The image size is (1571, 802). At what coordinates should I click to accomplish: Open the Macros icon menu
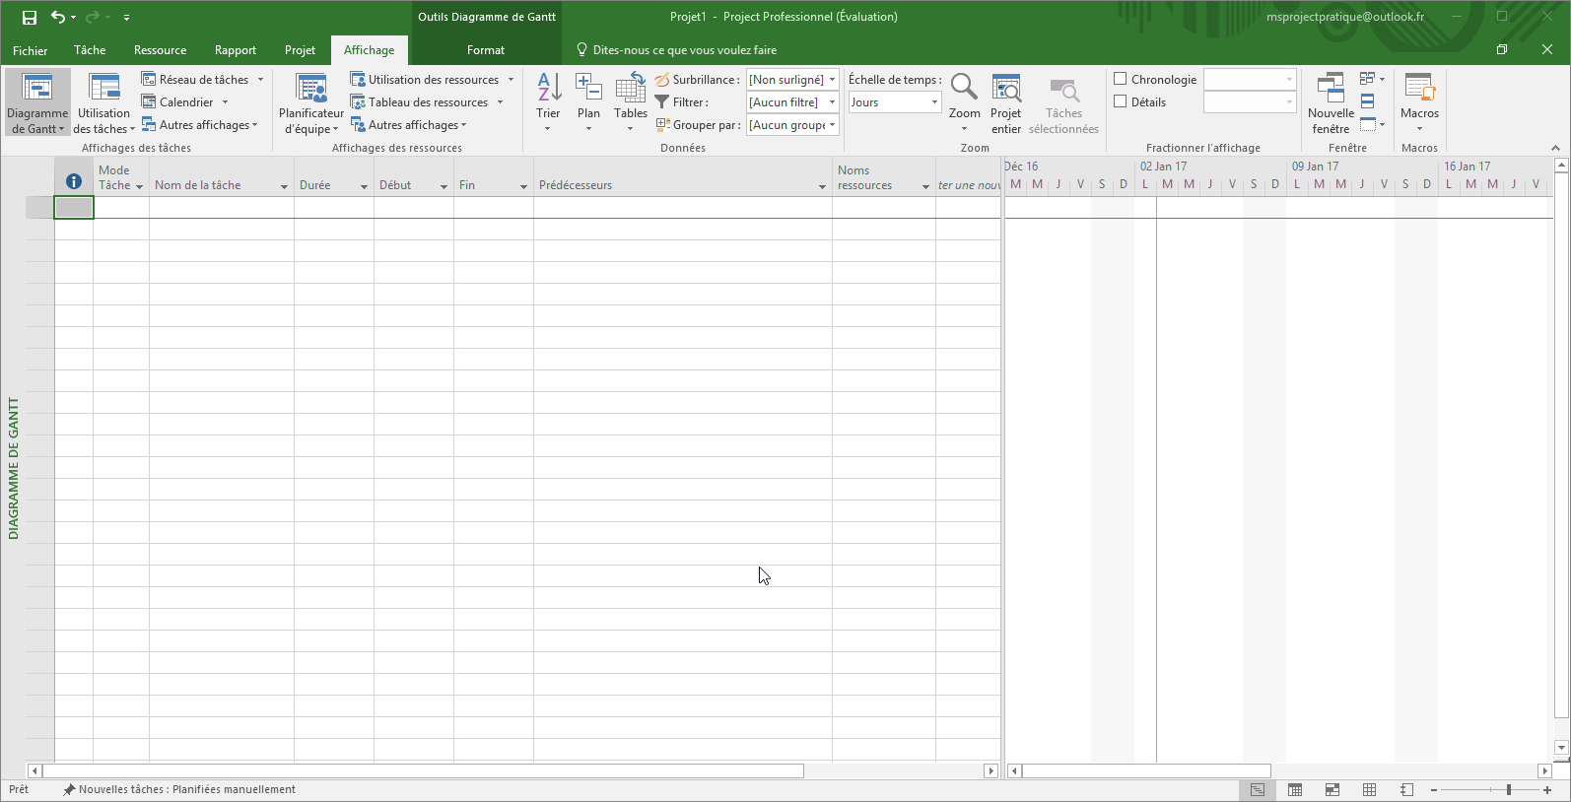1420,102
